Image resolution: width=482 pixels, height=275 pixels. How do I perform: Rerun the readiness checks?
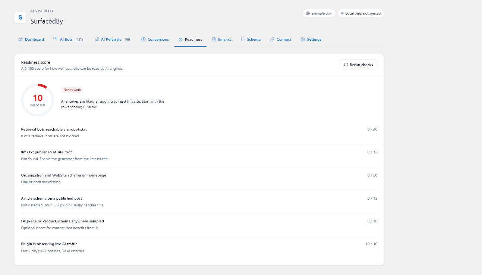coord(358,65)
